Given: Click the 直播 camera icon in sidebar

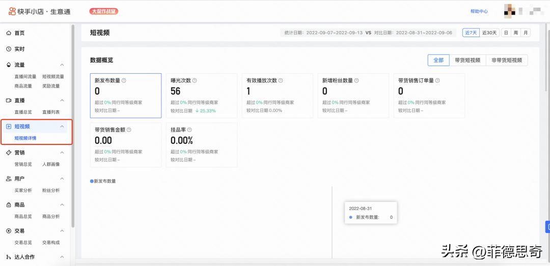Looking at the screenshot, I should [9, 101].
